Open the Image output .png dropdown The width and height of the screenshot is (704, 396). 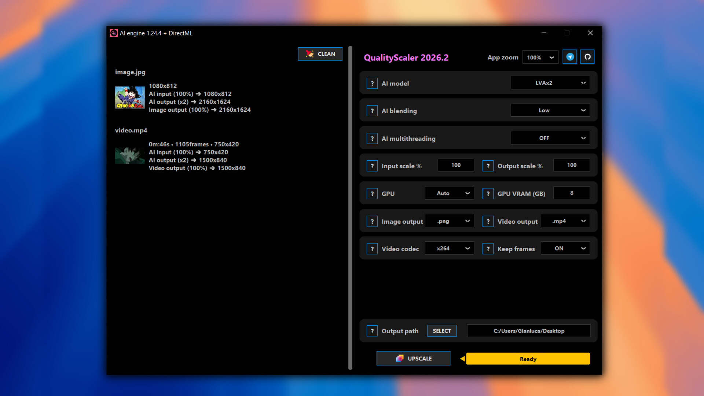(449, 221)
